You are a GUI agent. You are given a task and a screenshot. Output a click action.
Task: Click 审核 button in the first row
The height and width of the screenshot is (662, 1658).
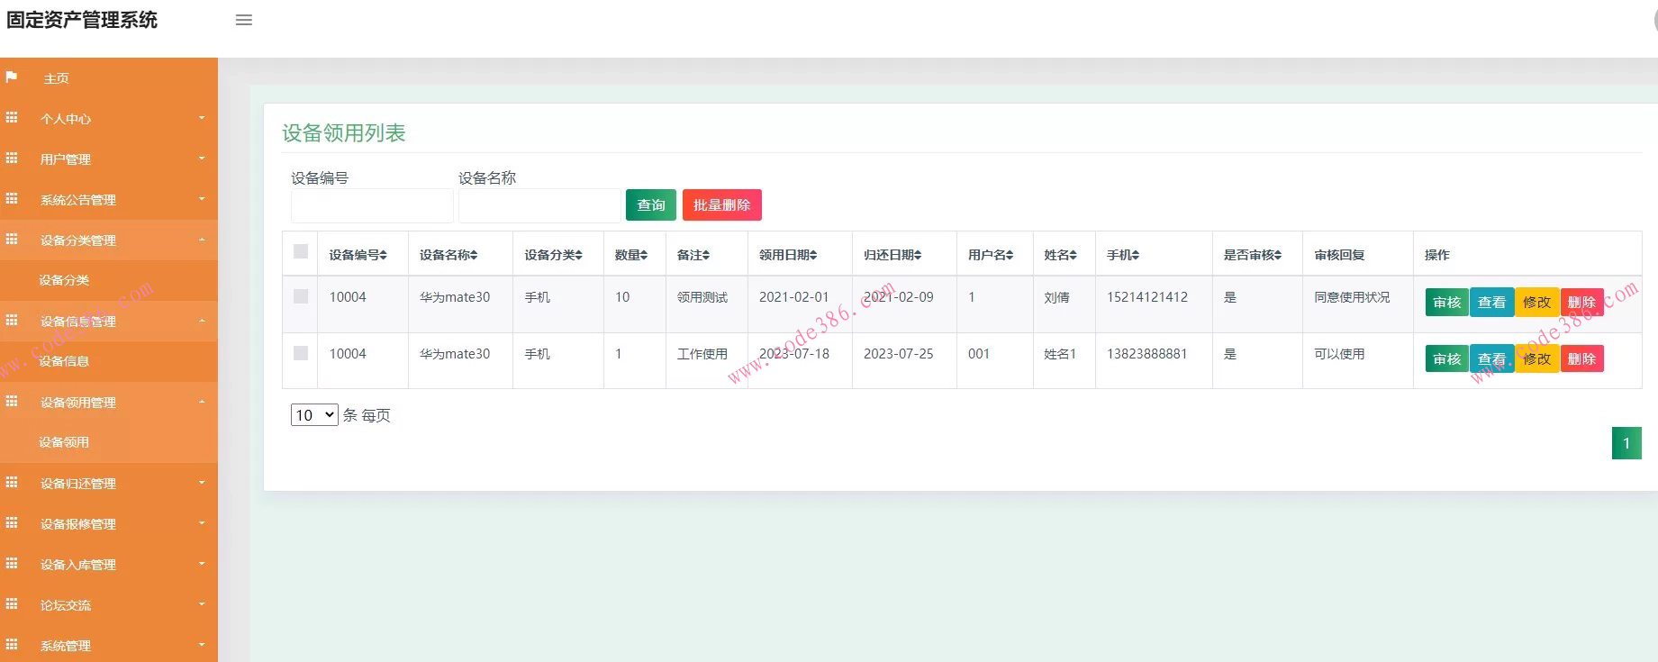click(1446, 303)
